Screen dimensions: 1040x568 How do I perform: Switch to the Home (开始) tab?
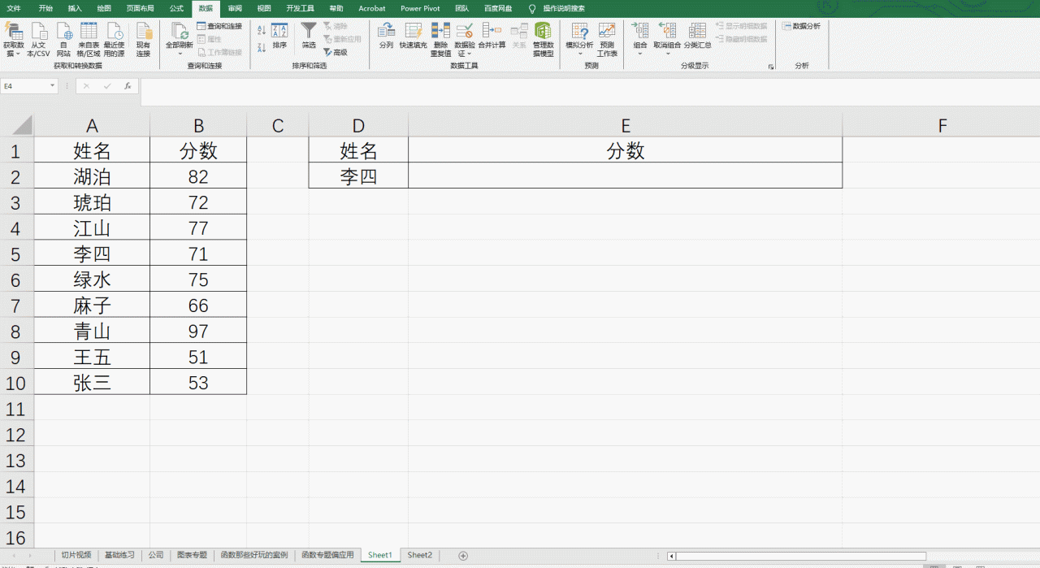click(x=45, y=8)
